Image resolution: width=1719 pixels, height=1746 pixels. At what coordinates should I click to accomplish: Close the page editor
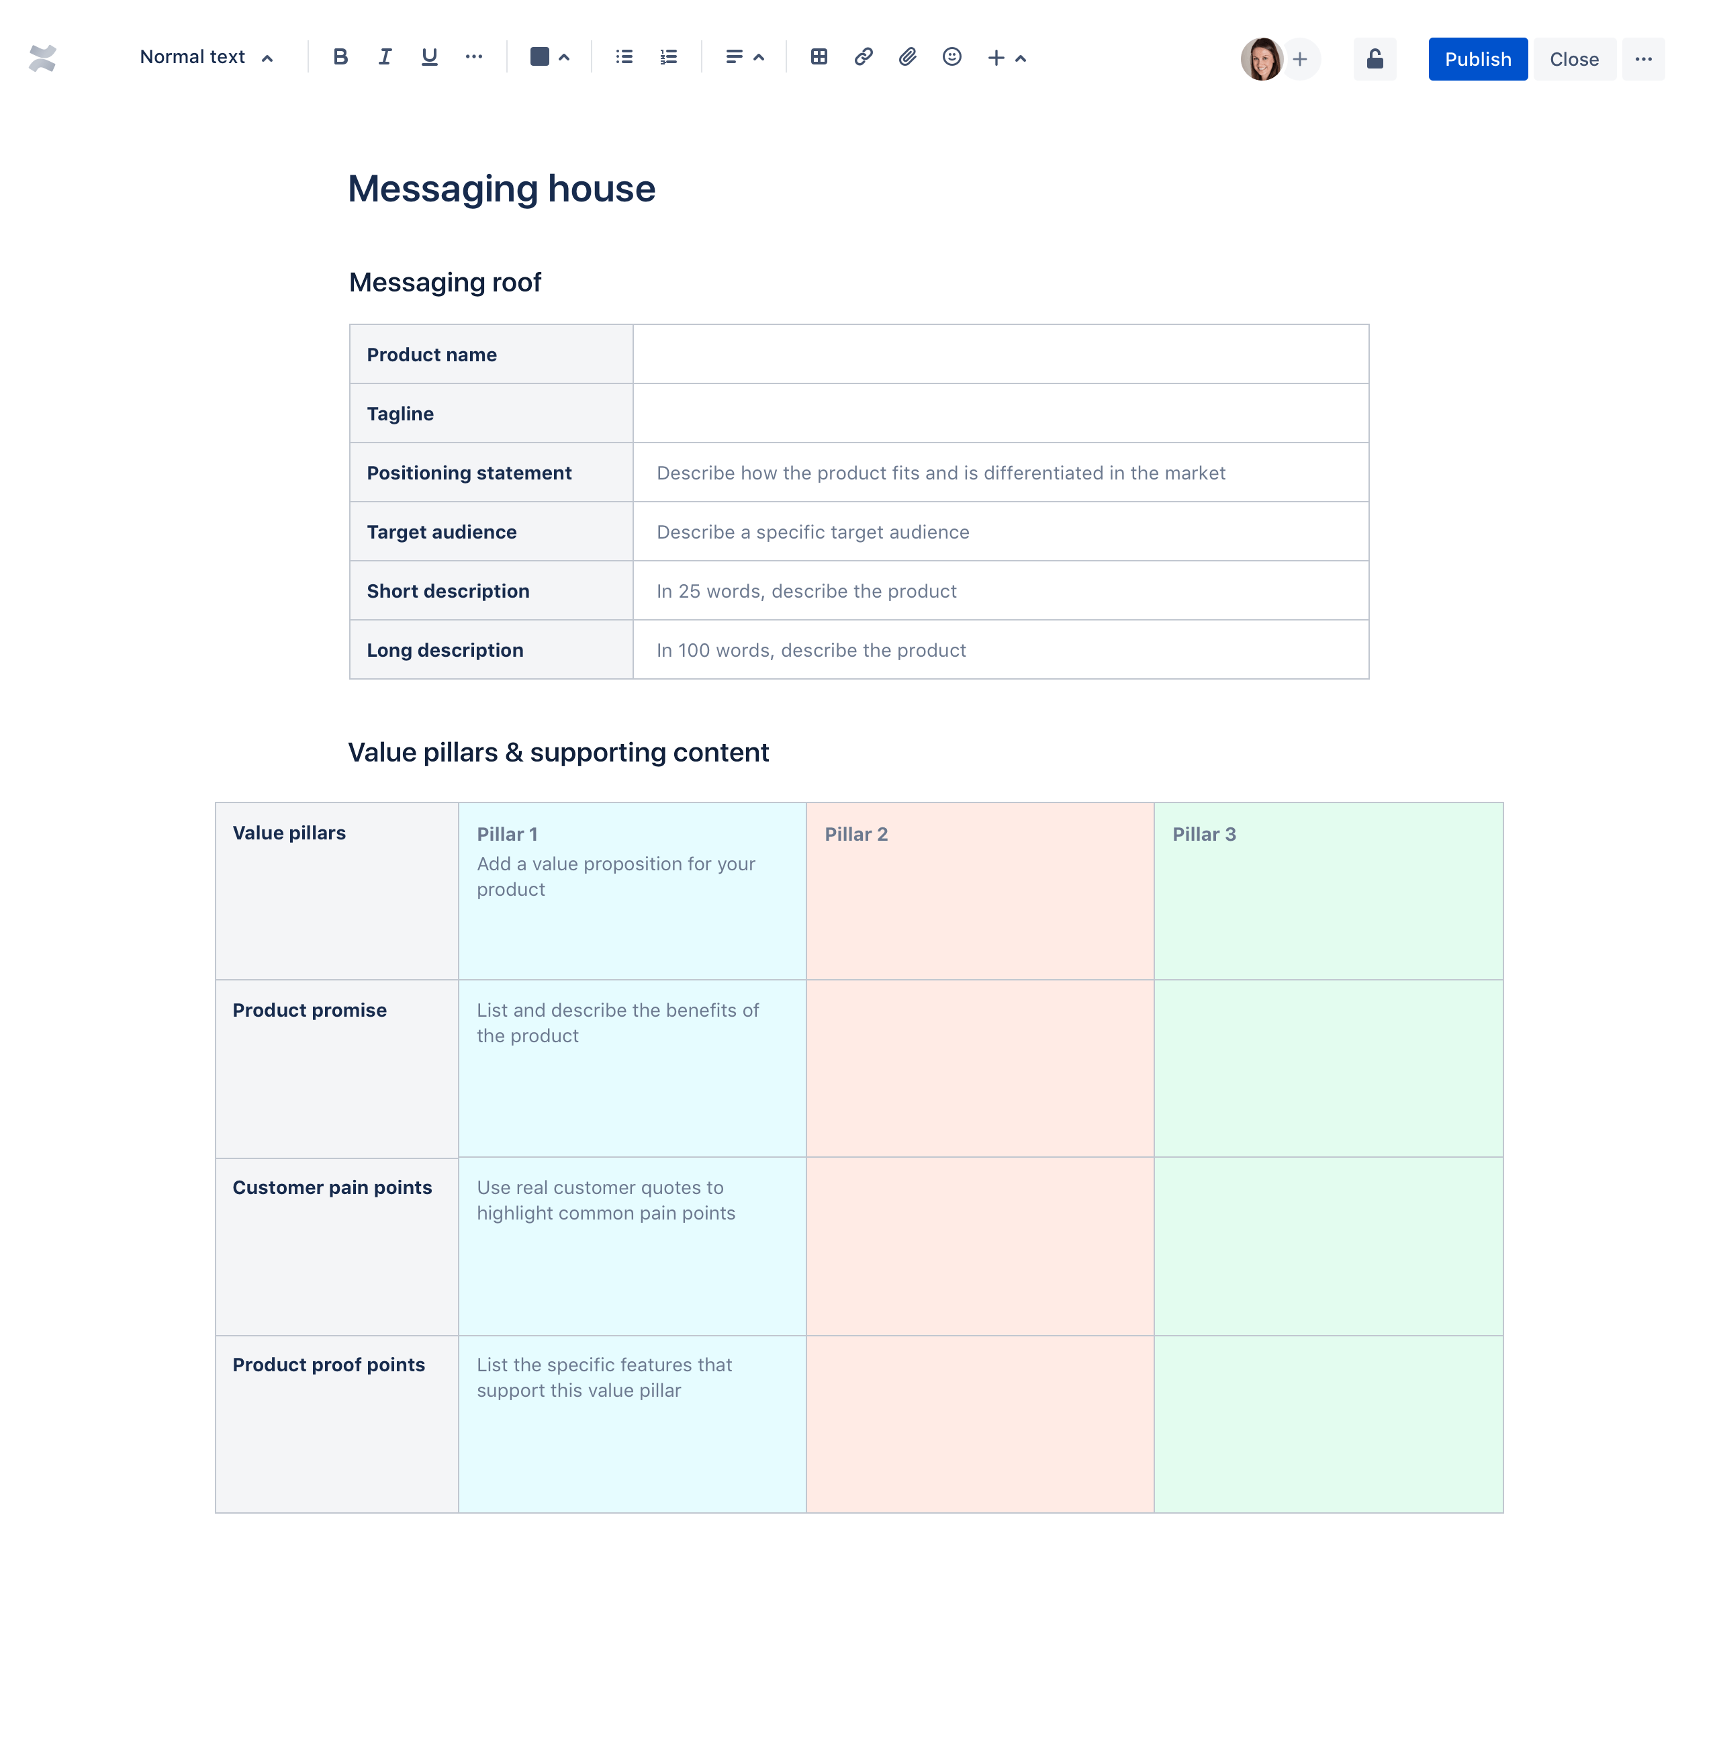click(1574, 58)
